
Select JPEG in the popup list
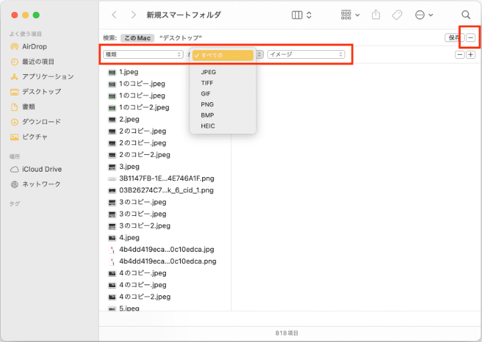tap(208, 72)
